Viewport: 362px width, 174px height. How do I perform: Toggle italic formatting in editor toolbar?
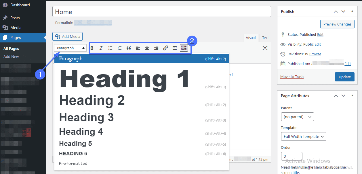(x=101, y=48)
